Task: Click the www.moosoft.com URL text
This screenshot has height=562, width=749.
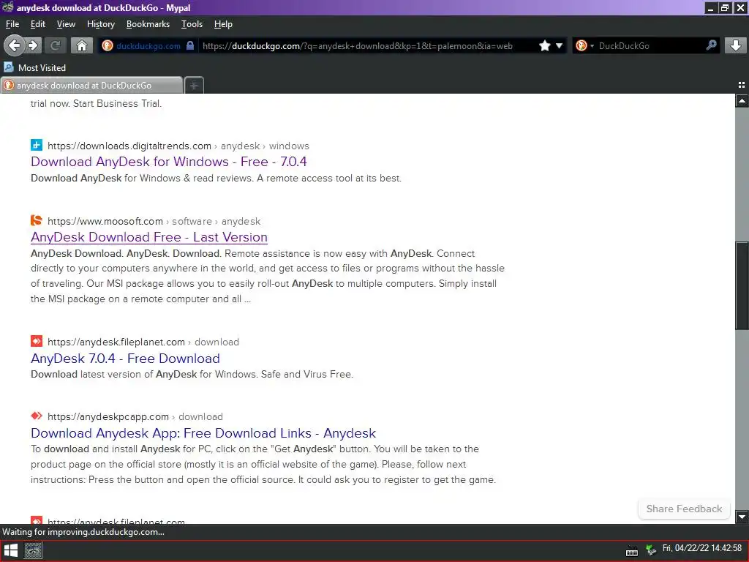Action: (x=105, y=221)
